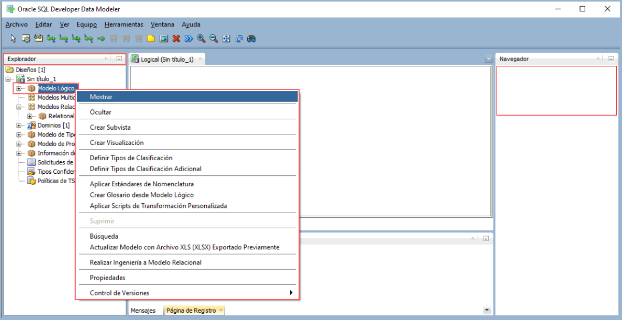Click the Políticas de TS shield icon
Viewport: 622px width, 320px height.
click(31, 181)
